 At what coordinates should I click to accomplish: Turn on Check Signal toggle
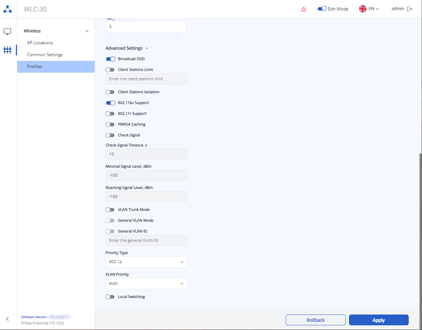pos(110,135)
